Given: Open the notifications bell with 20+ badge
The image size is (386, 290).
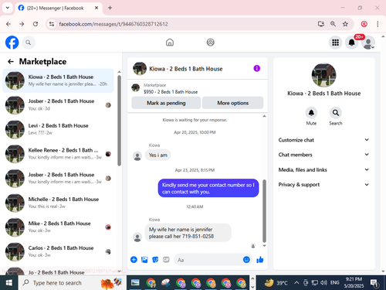Looking at the screenshot, I should coord(352,43).
